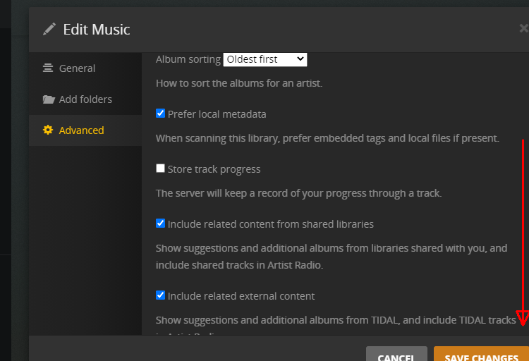The image size is (529, 361).
Task: Click the Album sorting label
Action: coord(188,59)
